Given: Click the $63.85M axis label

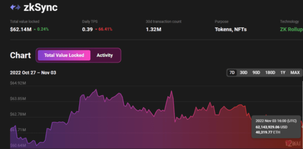Looking at the screenshot, I should [x=18, y=99].
